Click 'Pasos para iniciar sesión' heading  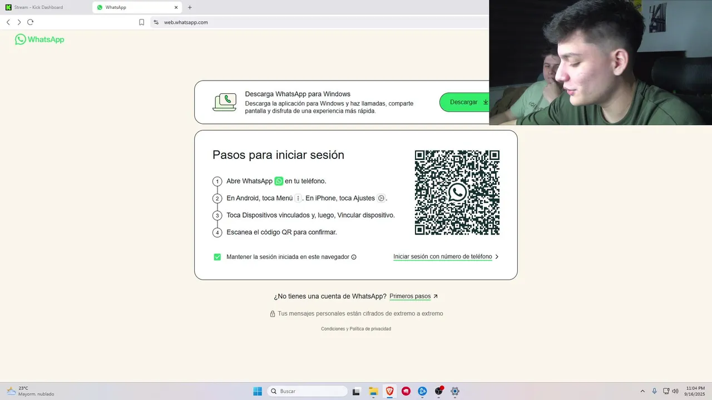[x=278, y=155]
